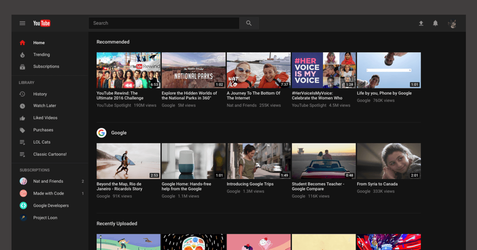Open the hamburger guide menu
Screen dimensions: 477x250
coord(22,23)
